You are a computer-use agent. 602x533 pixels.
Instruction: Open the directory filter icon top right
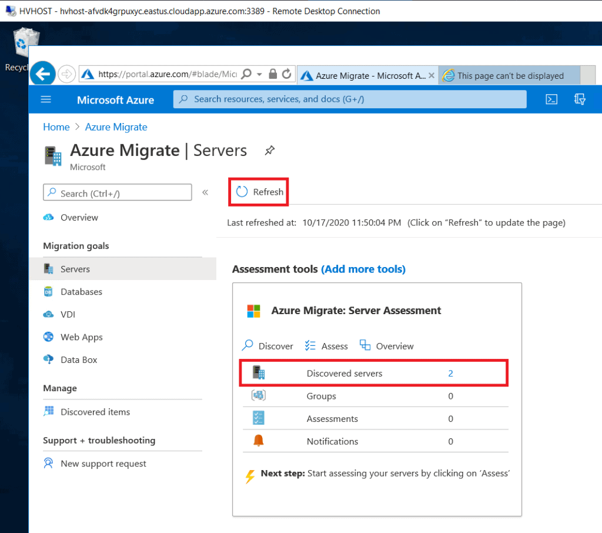(x=580, y=99)
